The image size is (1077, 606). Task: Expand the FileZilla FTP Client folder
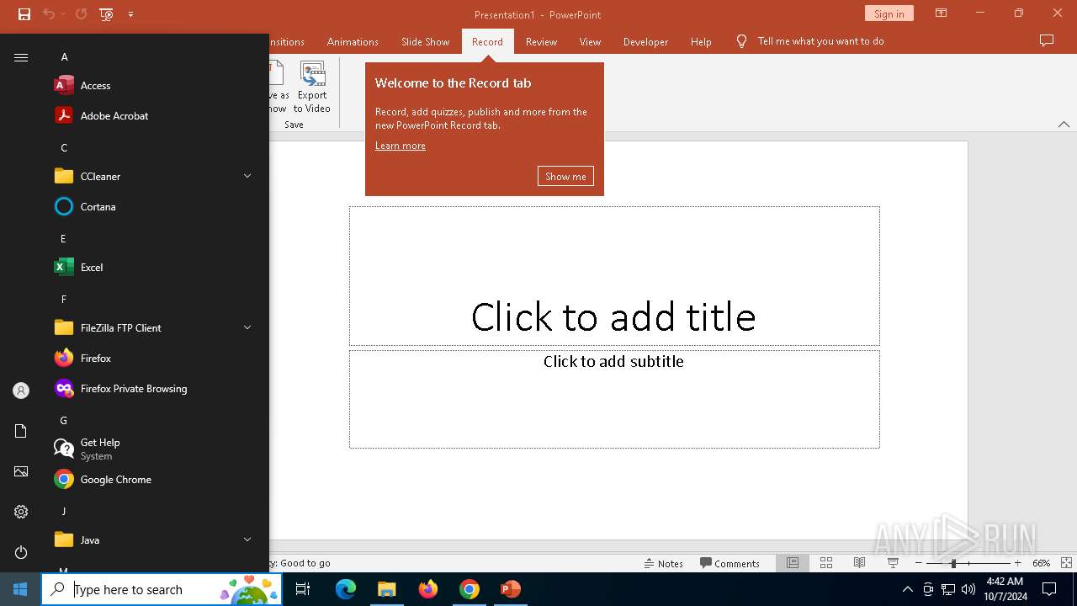click(155, 327)
